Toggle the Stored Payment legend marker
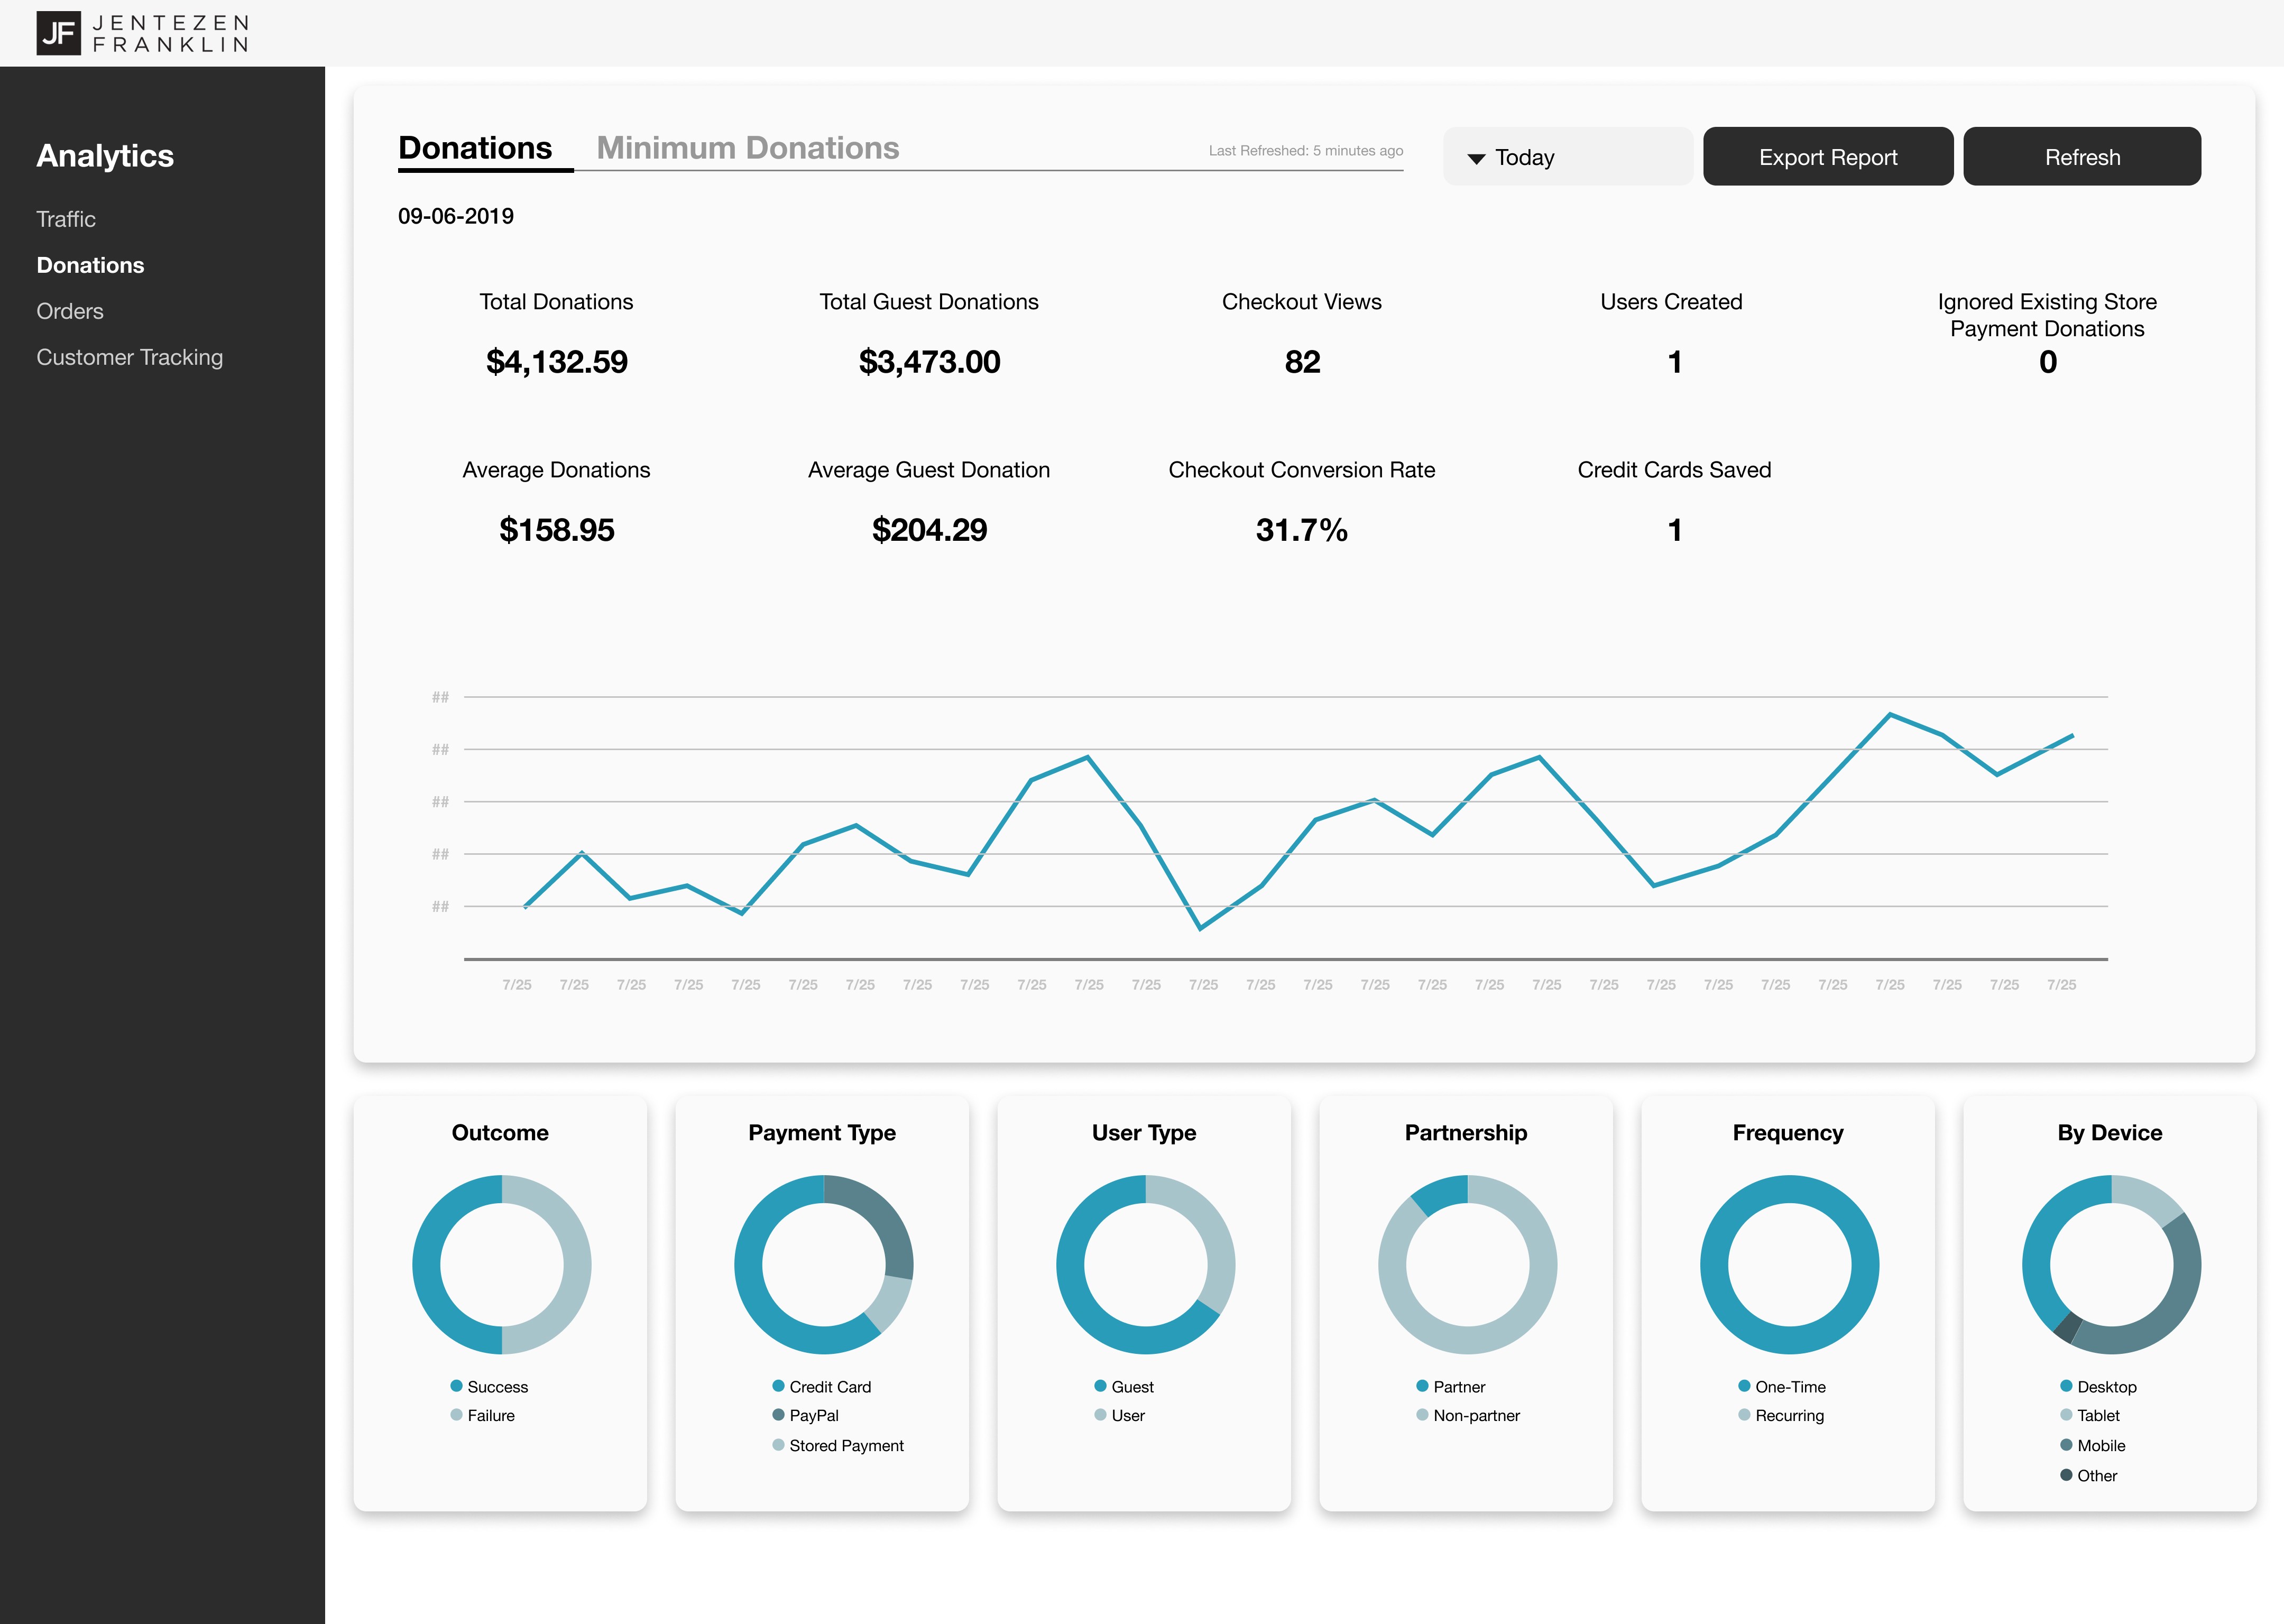 (x=778, y=1445)
